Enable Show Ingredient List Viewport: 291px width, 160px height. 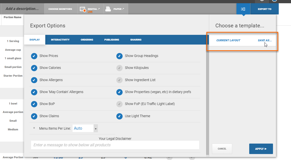pyautogui.click(x=119, y=80)
